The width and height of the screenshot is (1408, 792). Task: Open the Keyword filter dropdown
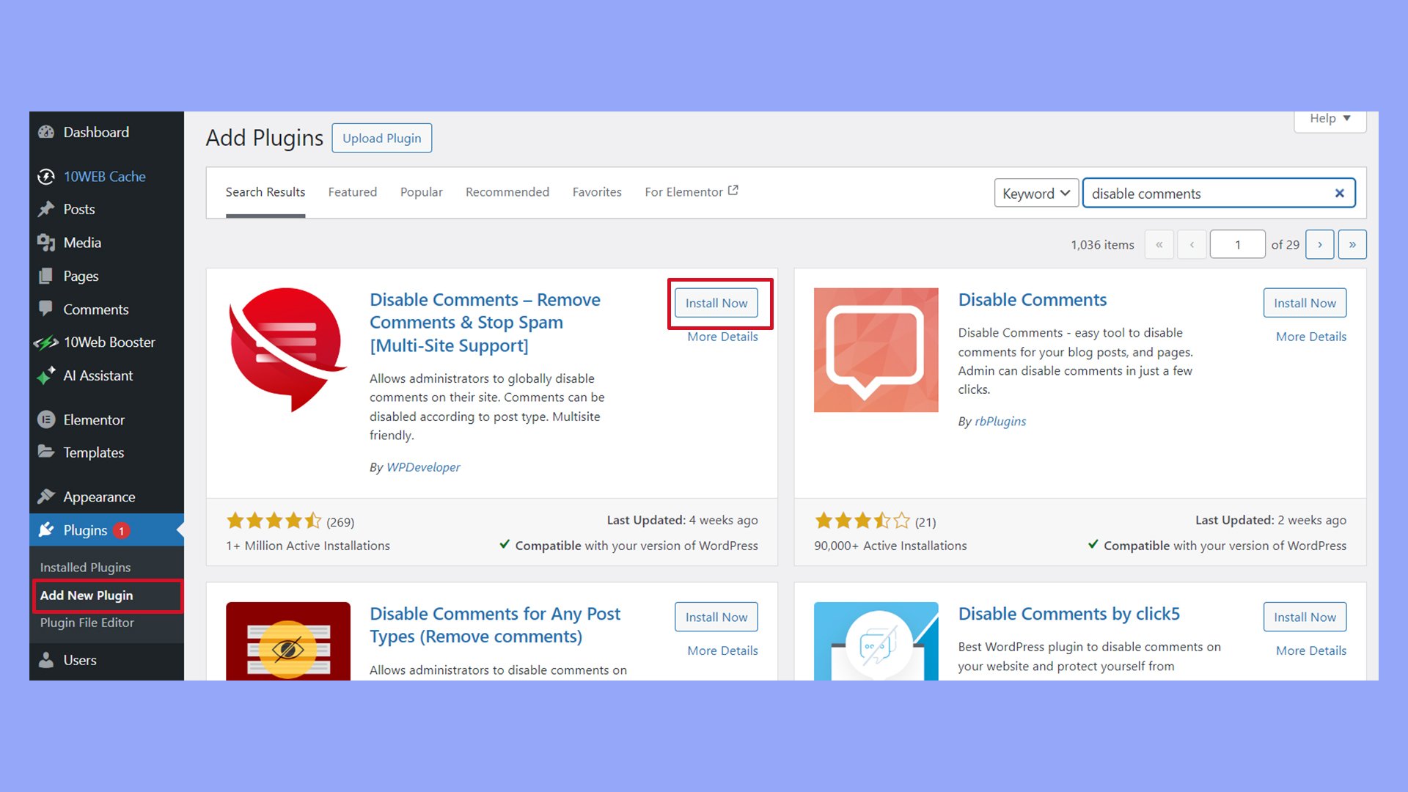point(1035,193)
